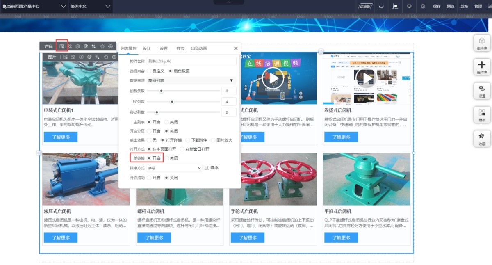The width and height of the screenshot is (492, 265).
Task: Switch to desktop view icon
Action: pos(409,6)
